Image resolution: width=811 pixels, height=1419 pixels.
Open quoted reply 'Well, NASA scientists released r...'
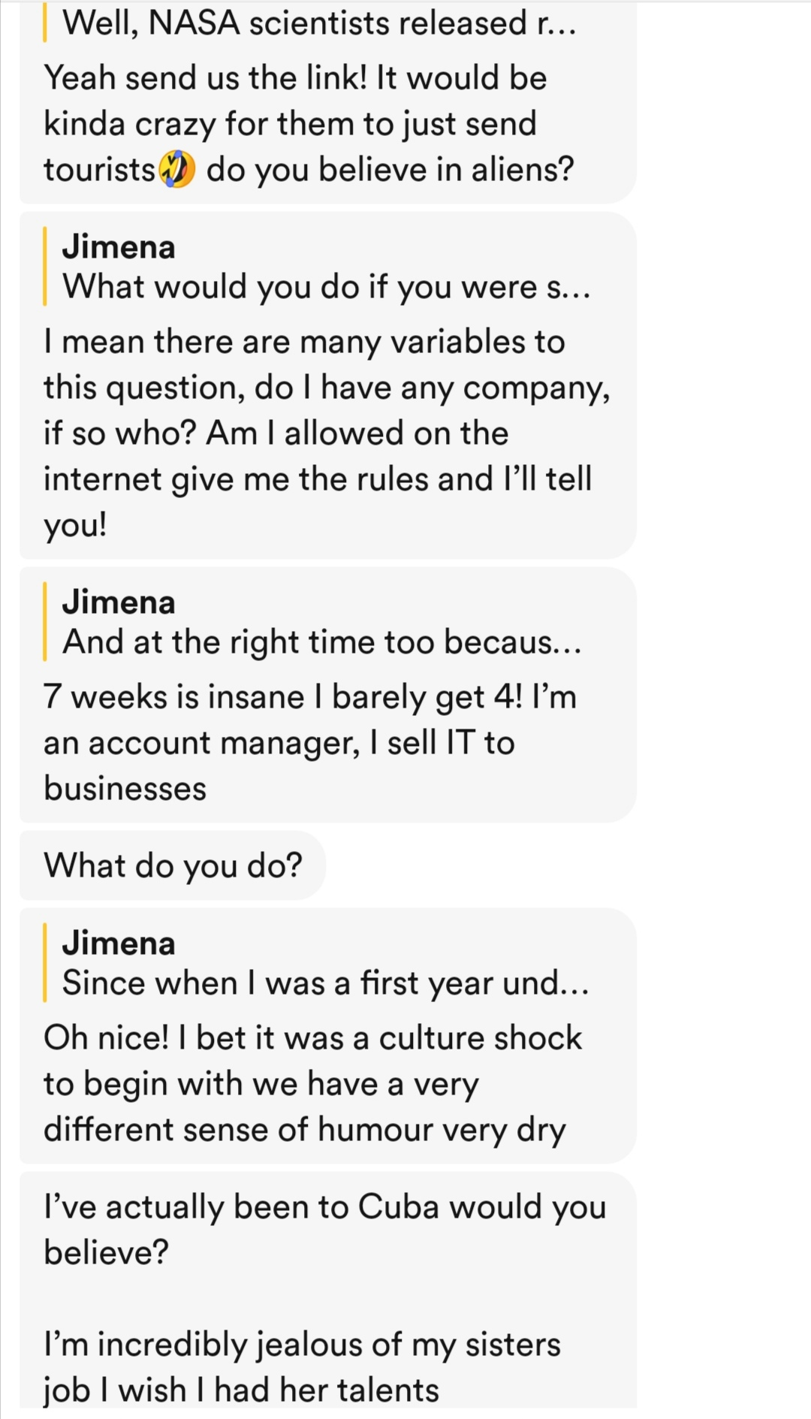319,24
